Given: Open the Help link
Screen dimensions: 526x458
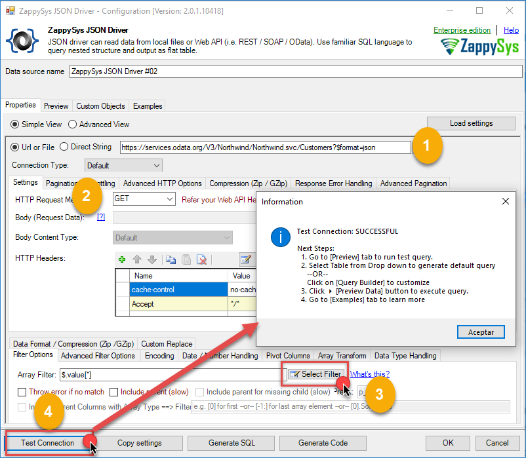Looking at the screenshot, I should 511,30.
